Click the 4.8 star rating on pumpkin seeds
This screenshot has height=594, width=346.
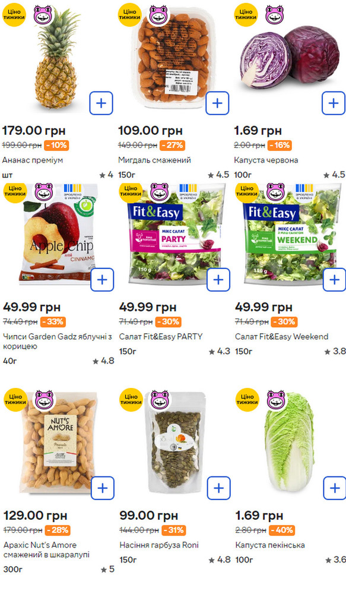(219, 560)
